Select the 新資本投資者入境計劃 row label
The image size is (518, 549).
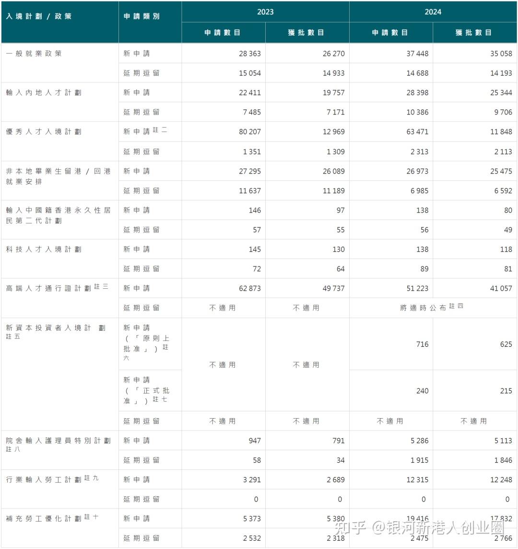click(x=56, y=332)
